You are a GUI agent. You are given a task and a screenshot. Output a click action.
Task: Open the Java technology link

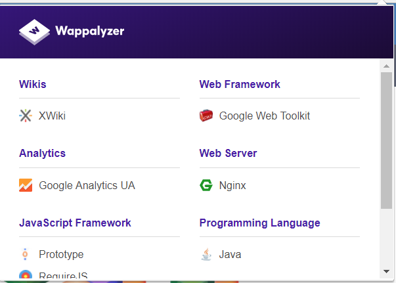point(230,255)
